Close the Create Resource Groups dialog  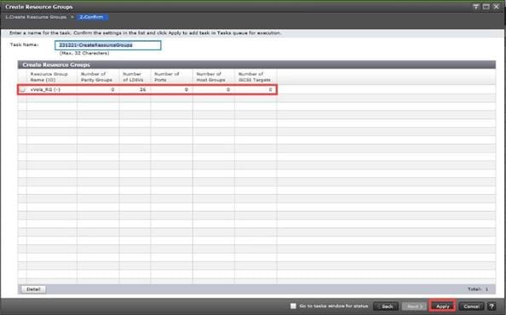497,7
